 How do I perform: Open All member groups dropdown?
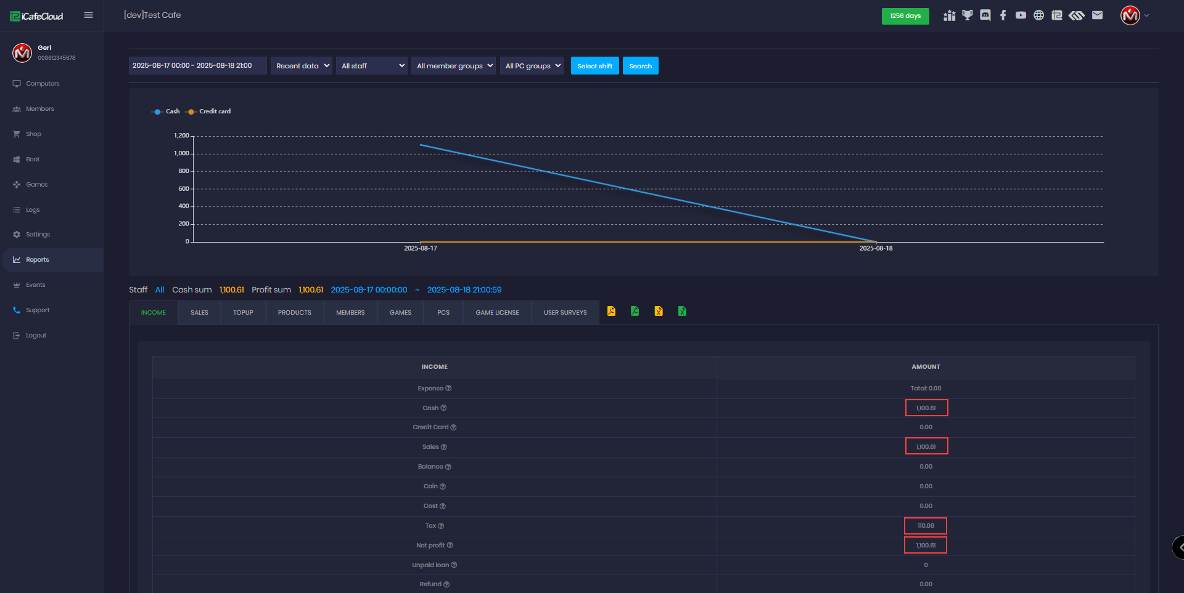point(453,66)
